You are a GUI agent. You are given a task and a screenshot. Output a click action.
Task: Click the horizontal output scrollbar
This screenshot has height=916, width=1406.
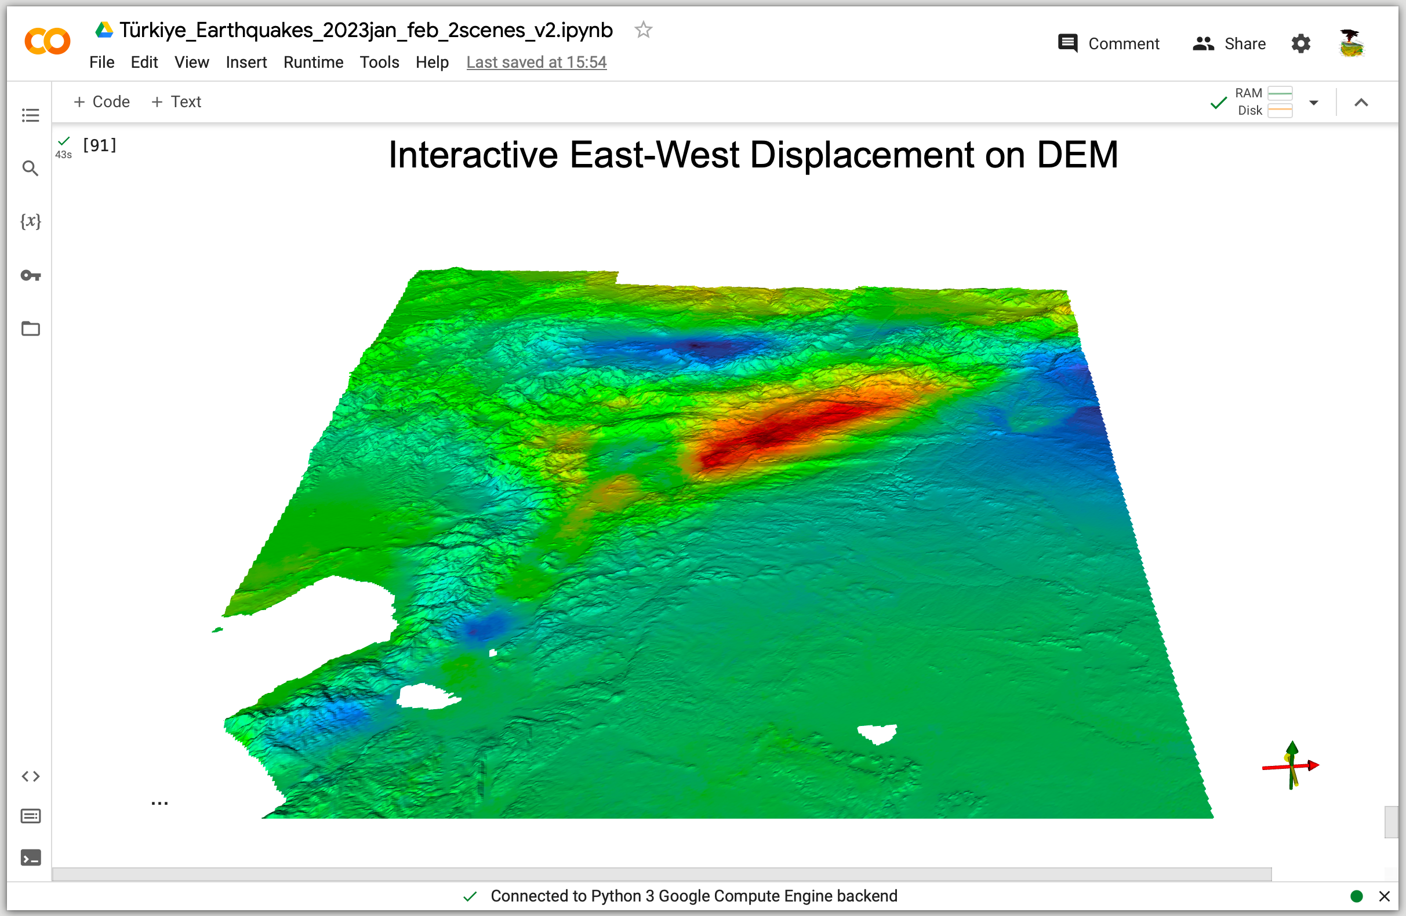662,873
